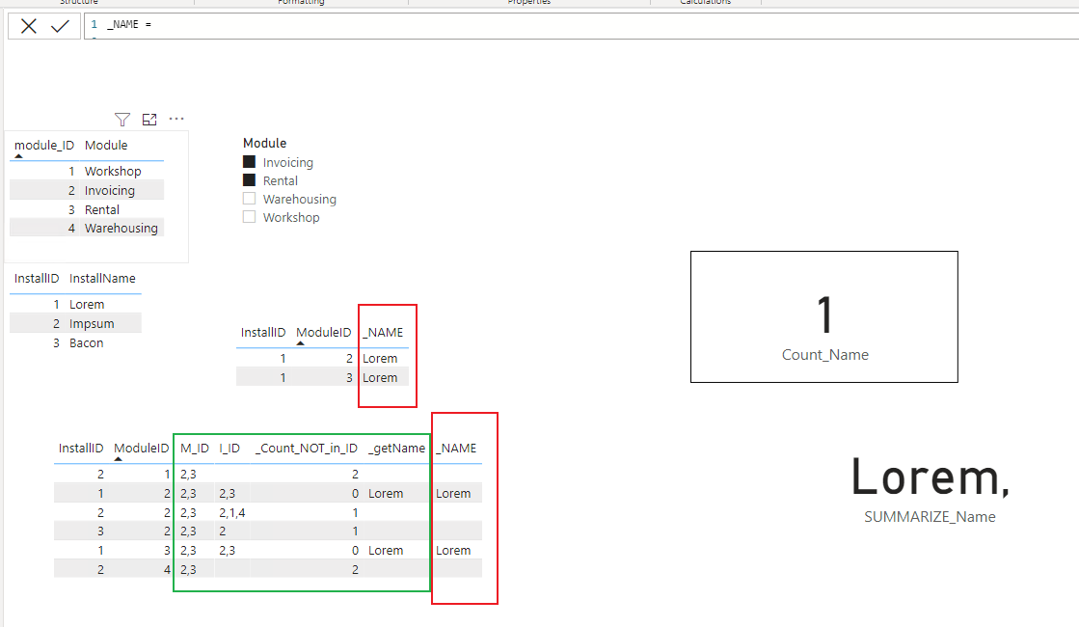
Task: Click the M_ID column header
Action: tap(194, 448)
